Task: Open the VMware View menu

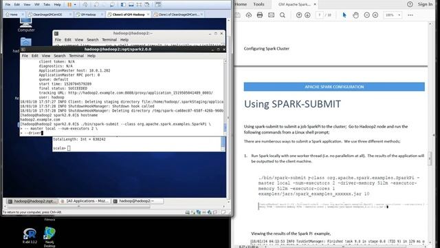Action: (27, 5)
